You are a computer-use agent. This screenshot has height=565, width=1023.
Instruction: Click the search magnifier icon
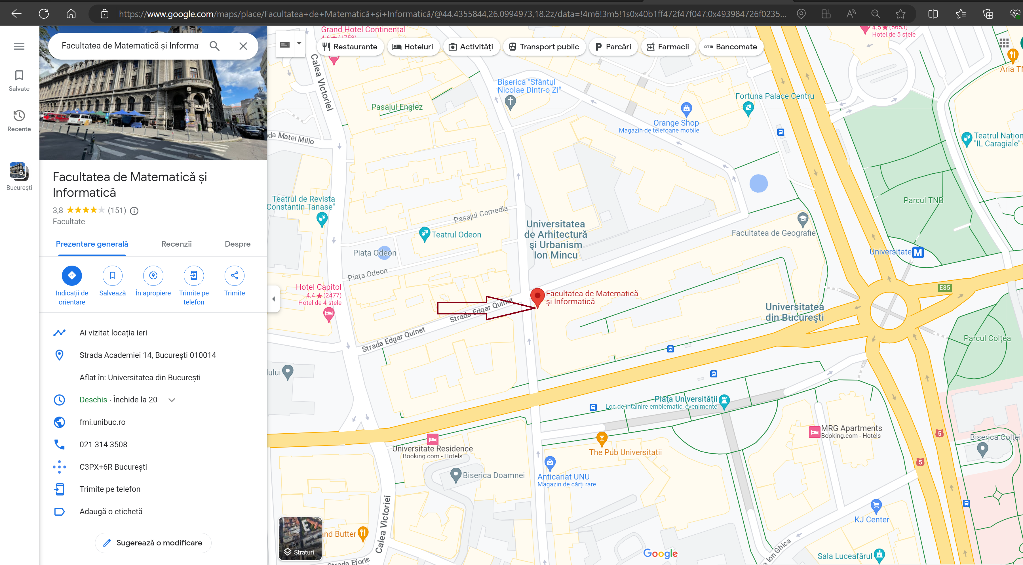[x=214, y=46]
